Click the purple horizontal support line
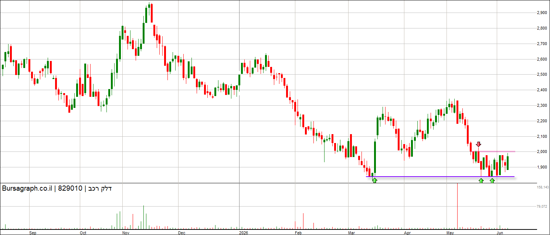This screenshot has height=235, width=550. point(440,177)
